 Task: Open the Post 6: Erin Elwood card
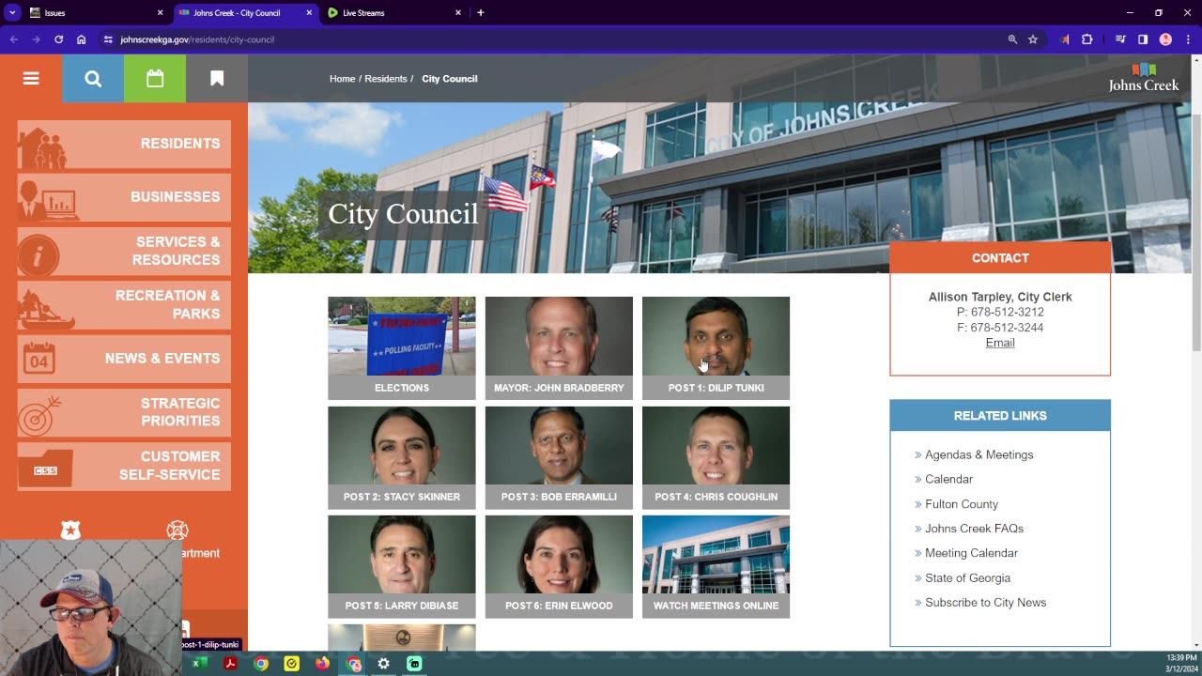point(559,566)
